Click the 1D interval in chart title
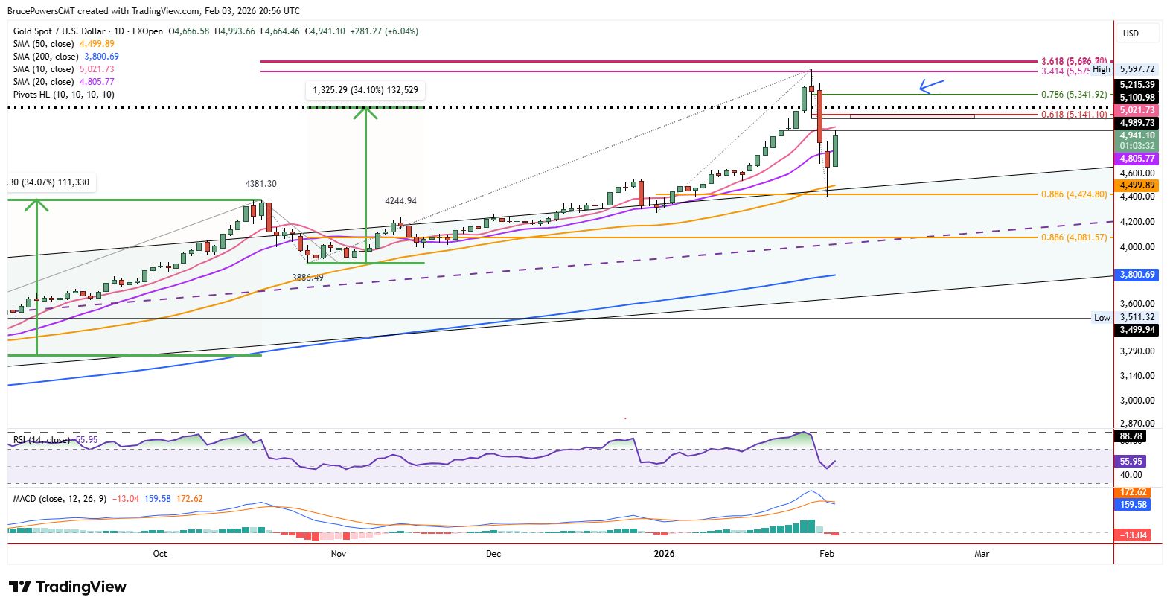The width and height of the screenshot is (1170, 609). pos(119,31)
